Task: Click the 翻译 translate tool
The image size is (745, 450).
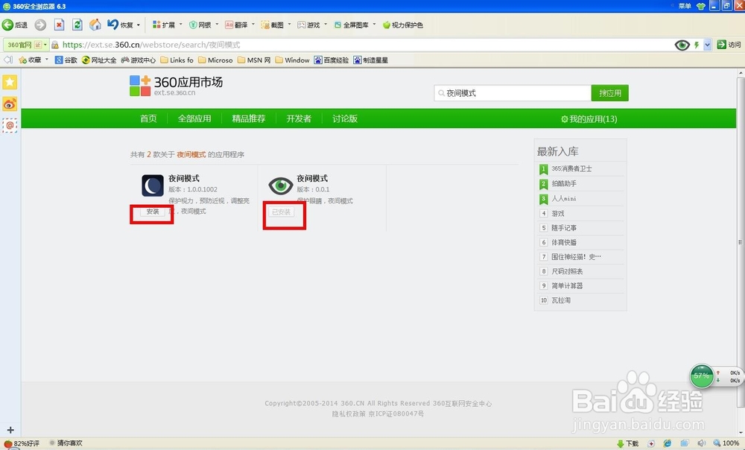Action: [x=236, y=25]
